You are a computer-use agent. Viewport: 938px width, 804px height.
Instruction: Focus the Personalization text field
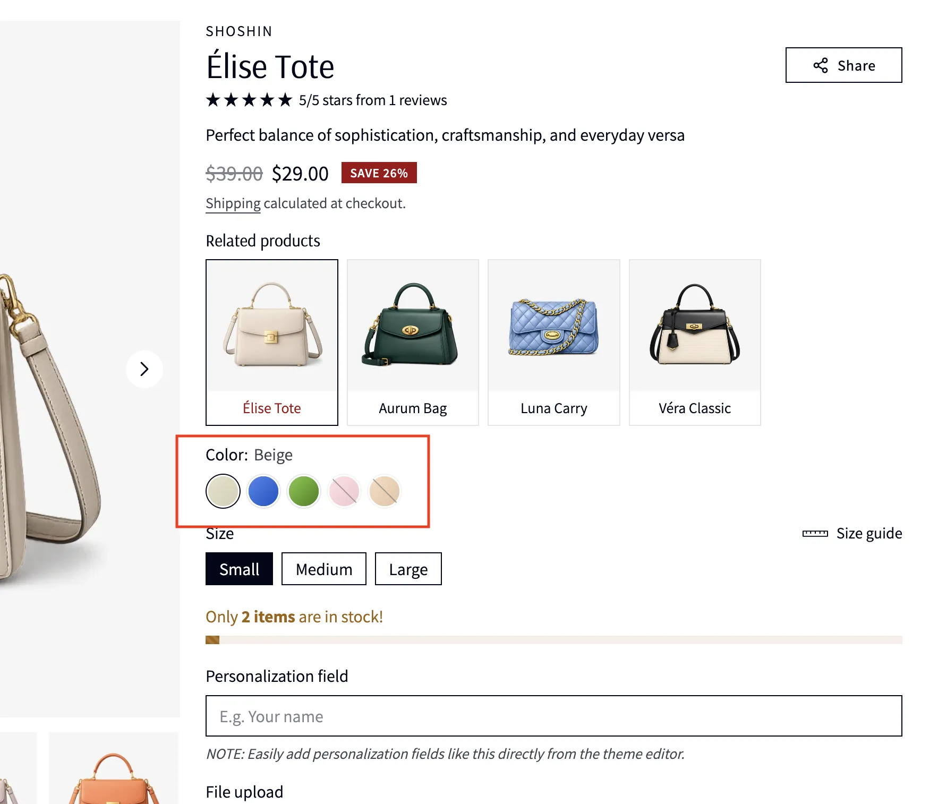click(553, 716)
